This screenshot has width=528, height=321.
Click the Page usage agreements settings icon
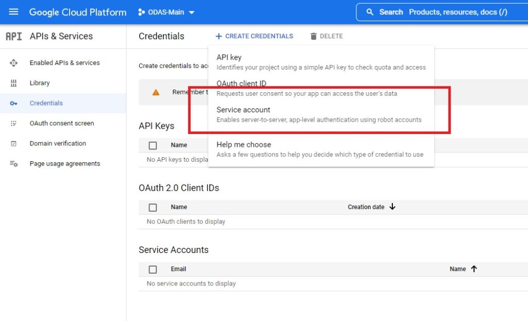pos(13,164)
